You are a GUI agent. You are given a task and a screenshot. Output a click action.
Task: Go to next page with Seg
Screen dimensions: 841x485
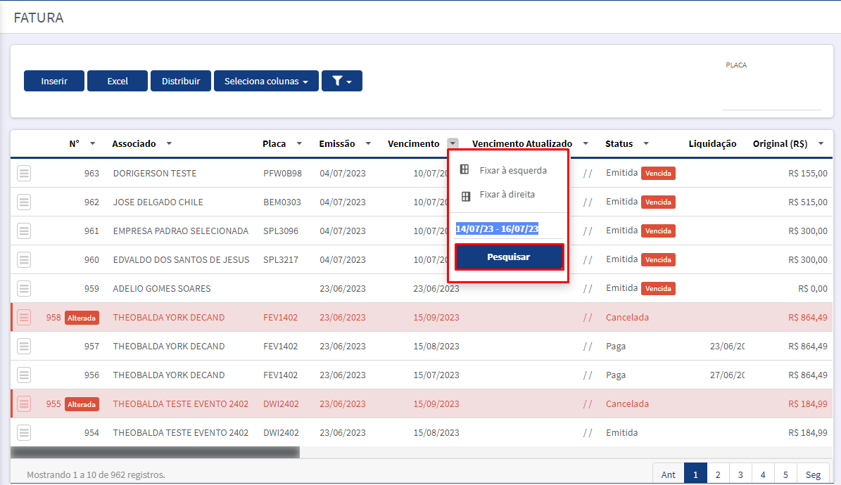point(813,474)
